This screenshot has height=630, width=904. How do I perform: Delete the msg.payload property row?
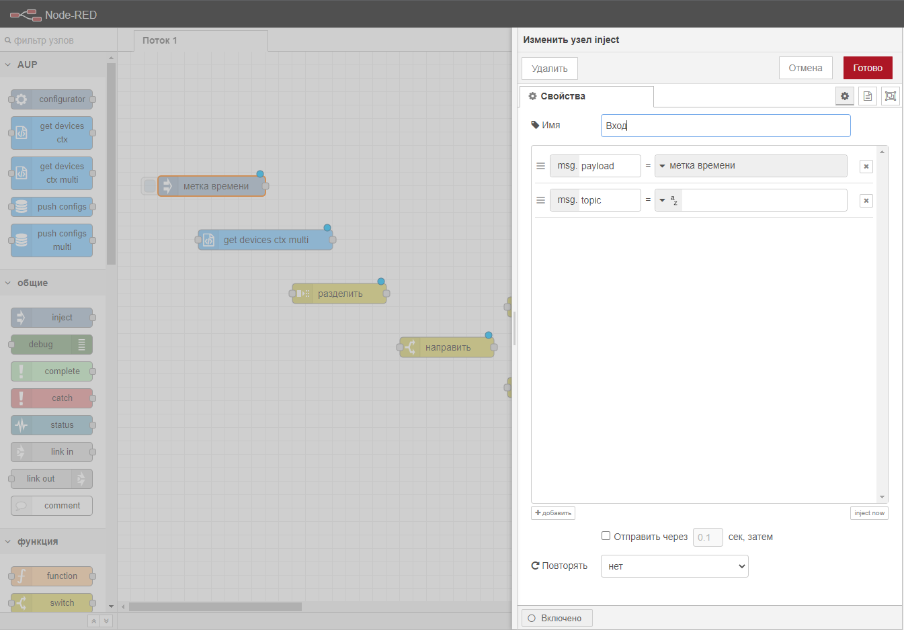pyautogui.click(x=866, y=167)
